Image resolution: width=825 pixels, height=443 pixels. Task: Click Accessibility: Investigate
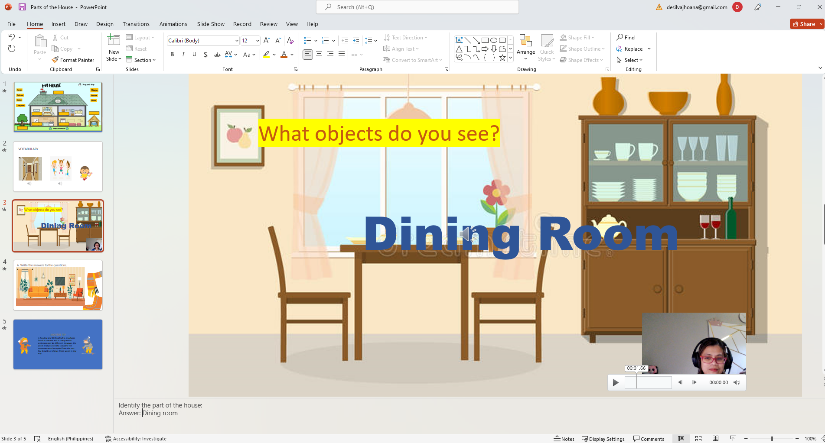click(x=136, y=439)
